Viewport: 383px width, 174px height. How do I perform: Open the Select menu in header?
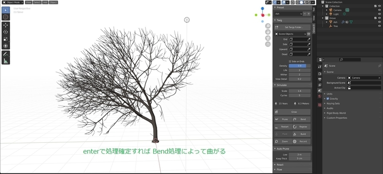click(x=37, y=2)
